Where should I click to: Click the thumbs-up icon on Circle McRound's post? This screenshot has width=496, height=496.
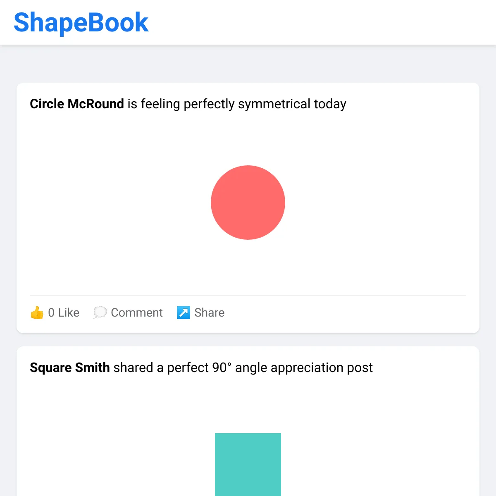click(37, 313)
